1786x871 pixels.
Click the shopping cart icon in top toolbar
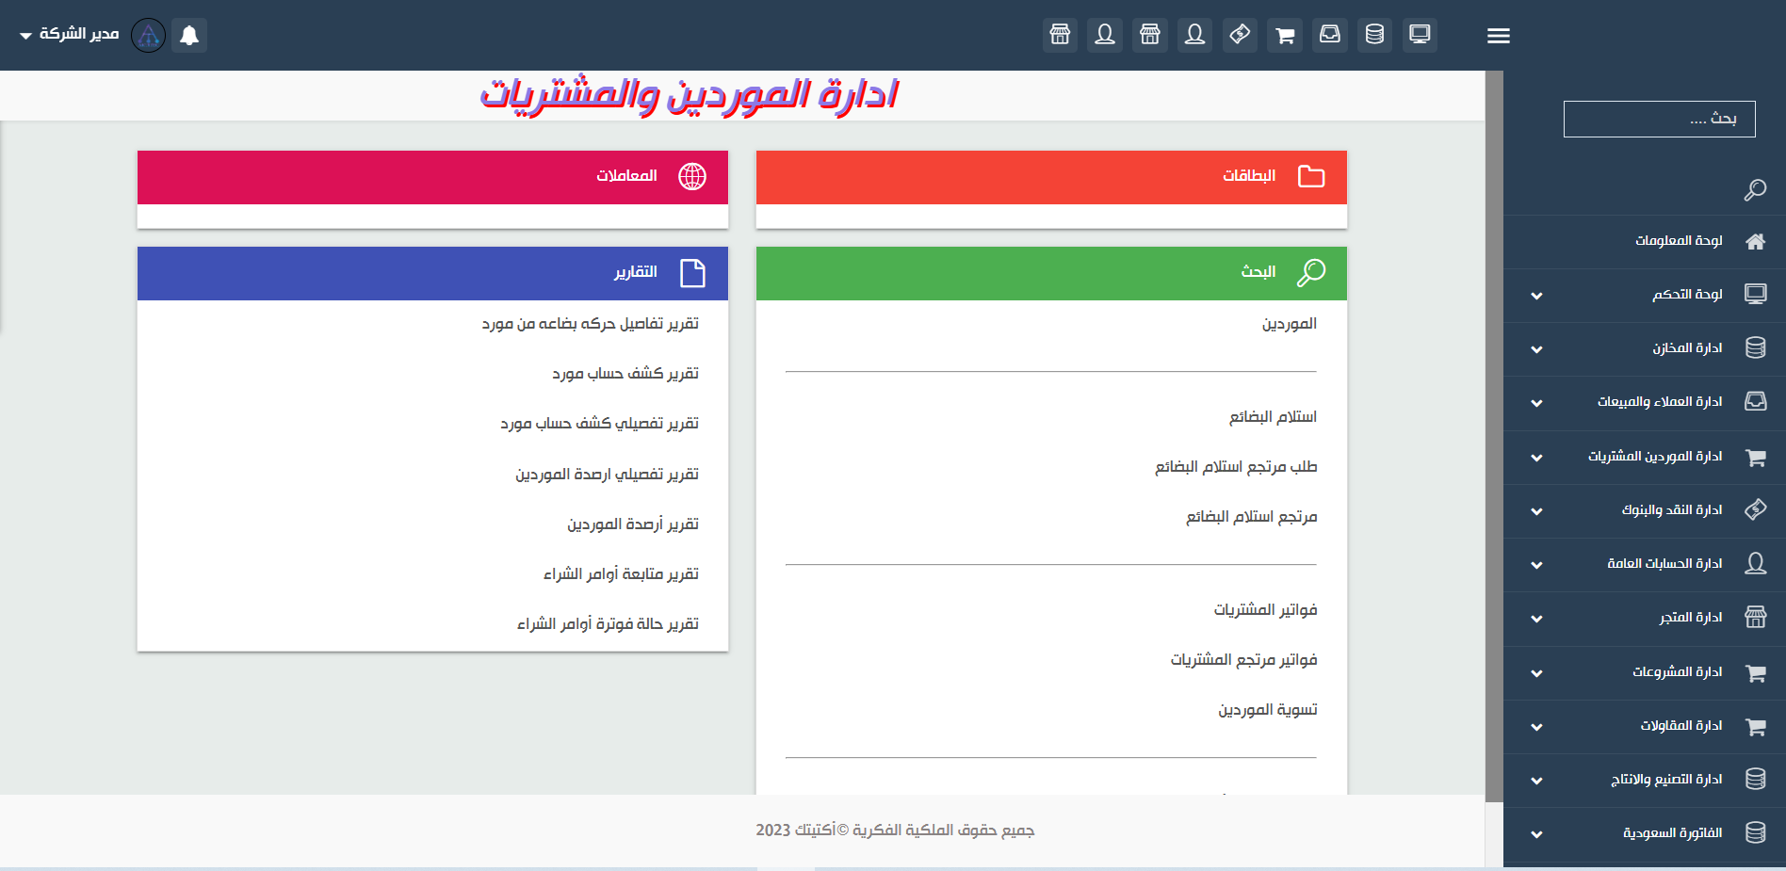coord(1285,35)
